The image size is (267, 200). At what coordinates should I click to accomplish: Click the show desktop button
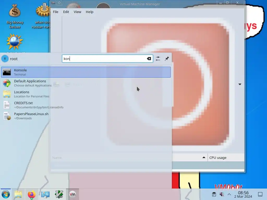(x=260, y=194)
